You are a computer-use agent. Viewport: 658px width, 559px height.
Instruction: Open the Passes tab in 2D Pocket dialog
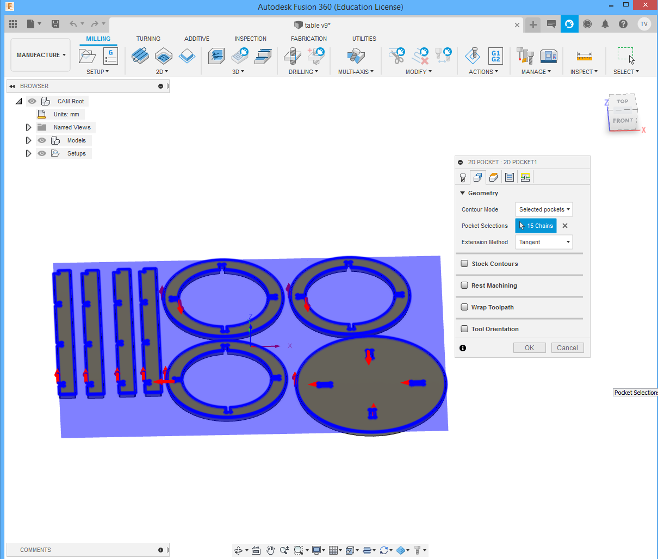click(x=509, y=177)
